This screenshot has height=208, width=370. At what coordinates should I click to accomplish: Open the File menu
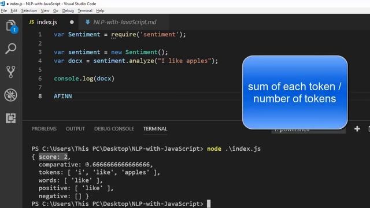point(4,11)
